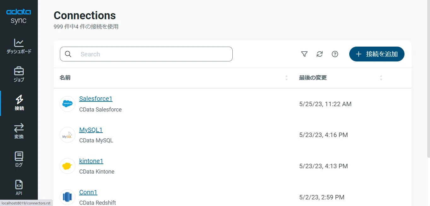
Task: Click the Add Connection (接続を追加) button
Action: tap(377, 54)
